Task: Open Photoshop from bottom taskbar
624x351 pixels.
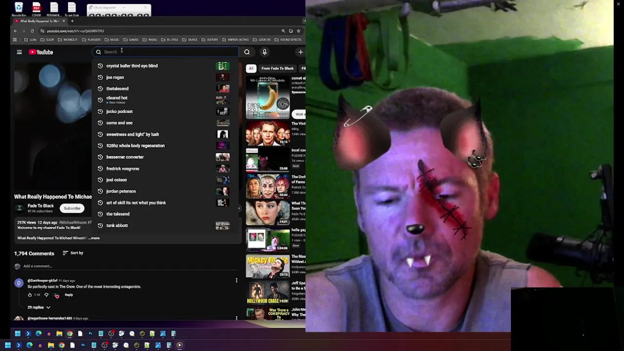Action: [x=83, y=345]
